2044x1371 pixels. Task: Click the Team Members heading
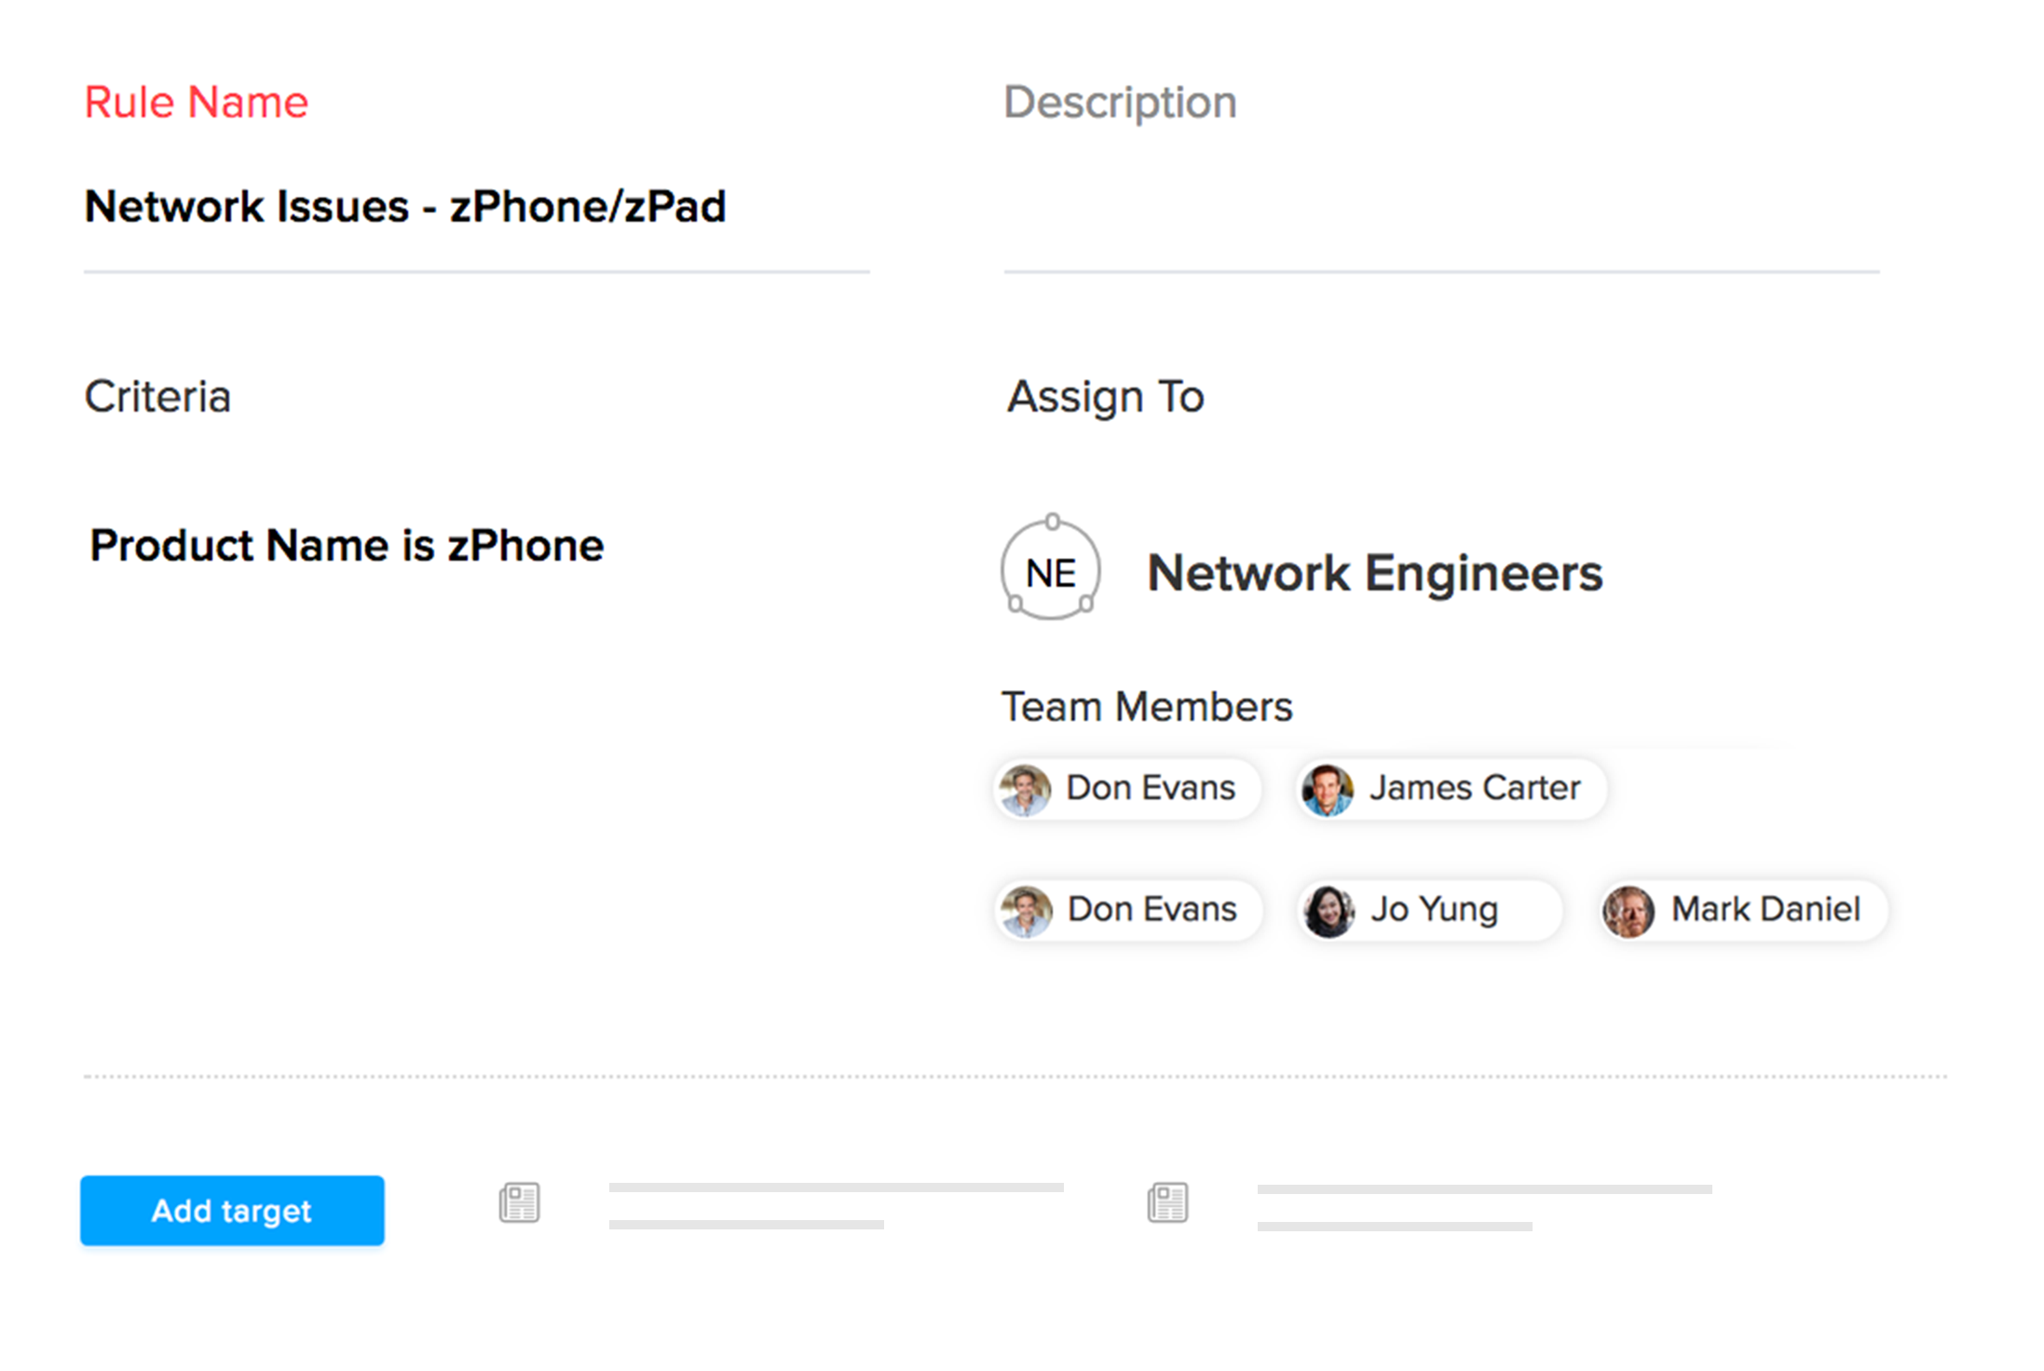(1147, 707)
